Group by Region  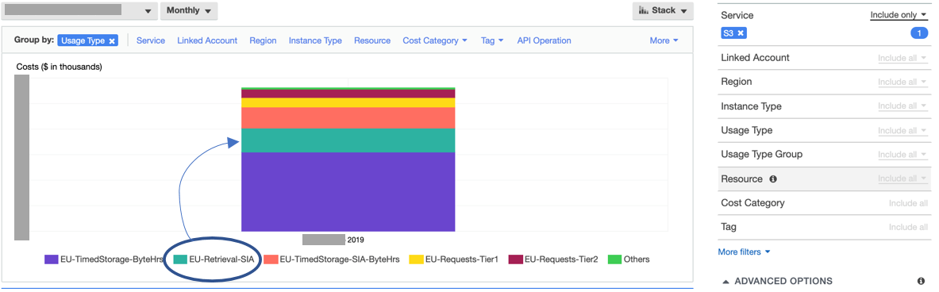263,40
